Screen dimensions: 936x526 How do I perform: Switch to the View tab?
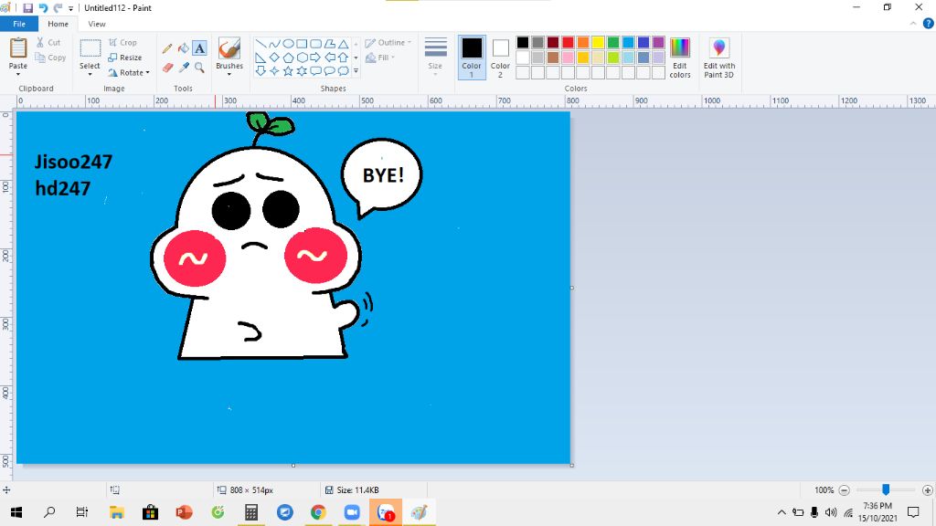[x=97, y=24]
